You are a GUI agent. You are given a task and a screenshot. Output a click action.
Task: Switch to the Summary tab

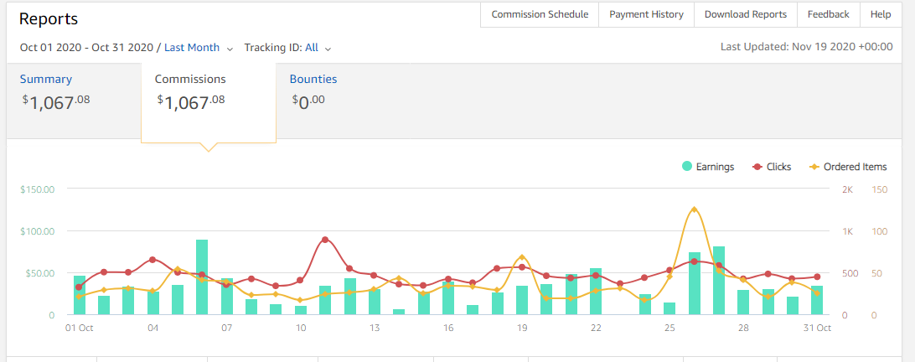click(x=46, y=80)
